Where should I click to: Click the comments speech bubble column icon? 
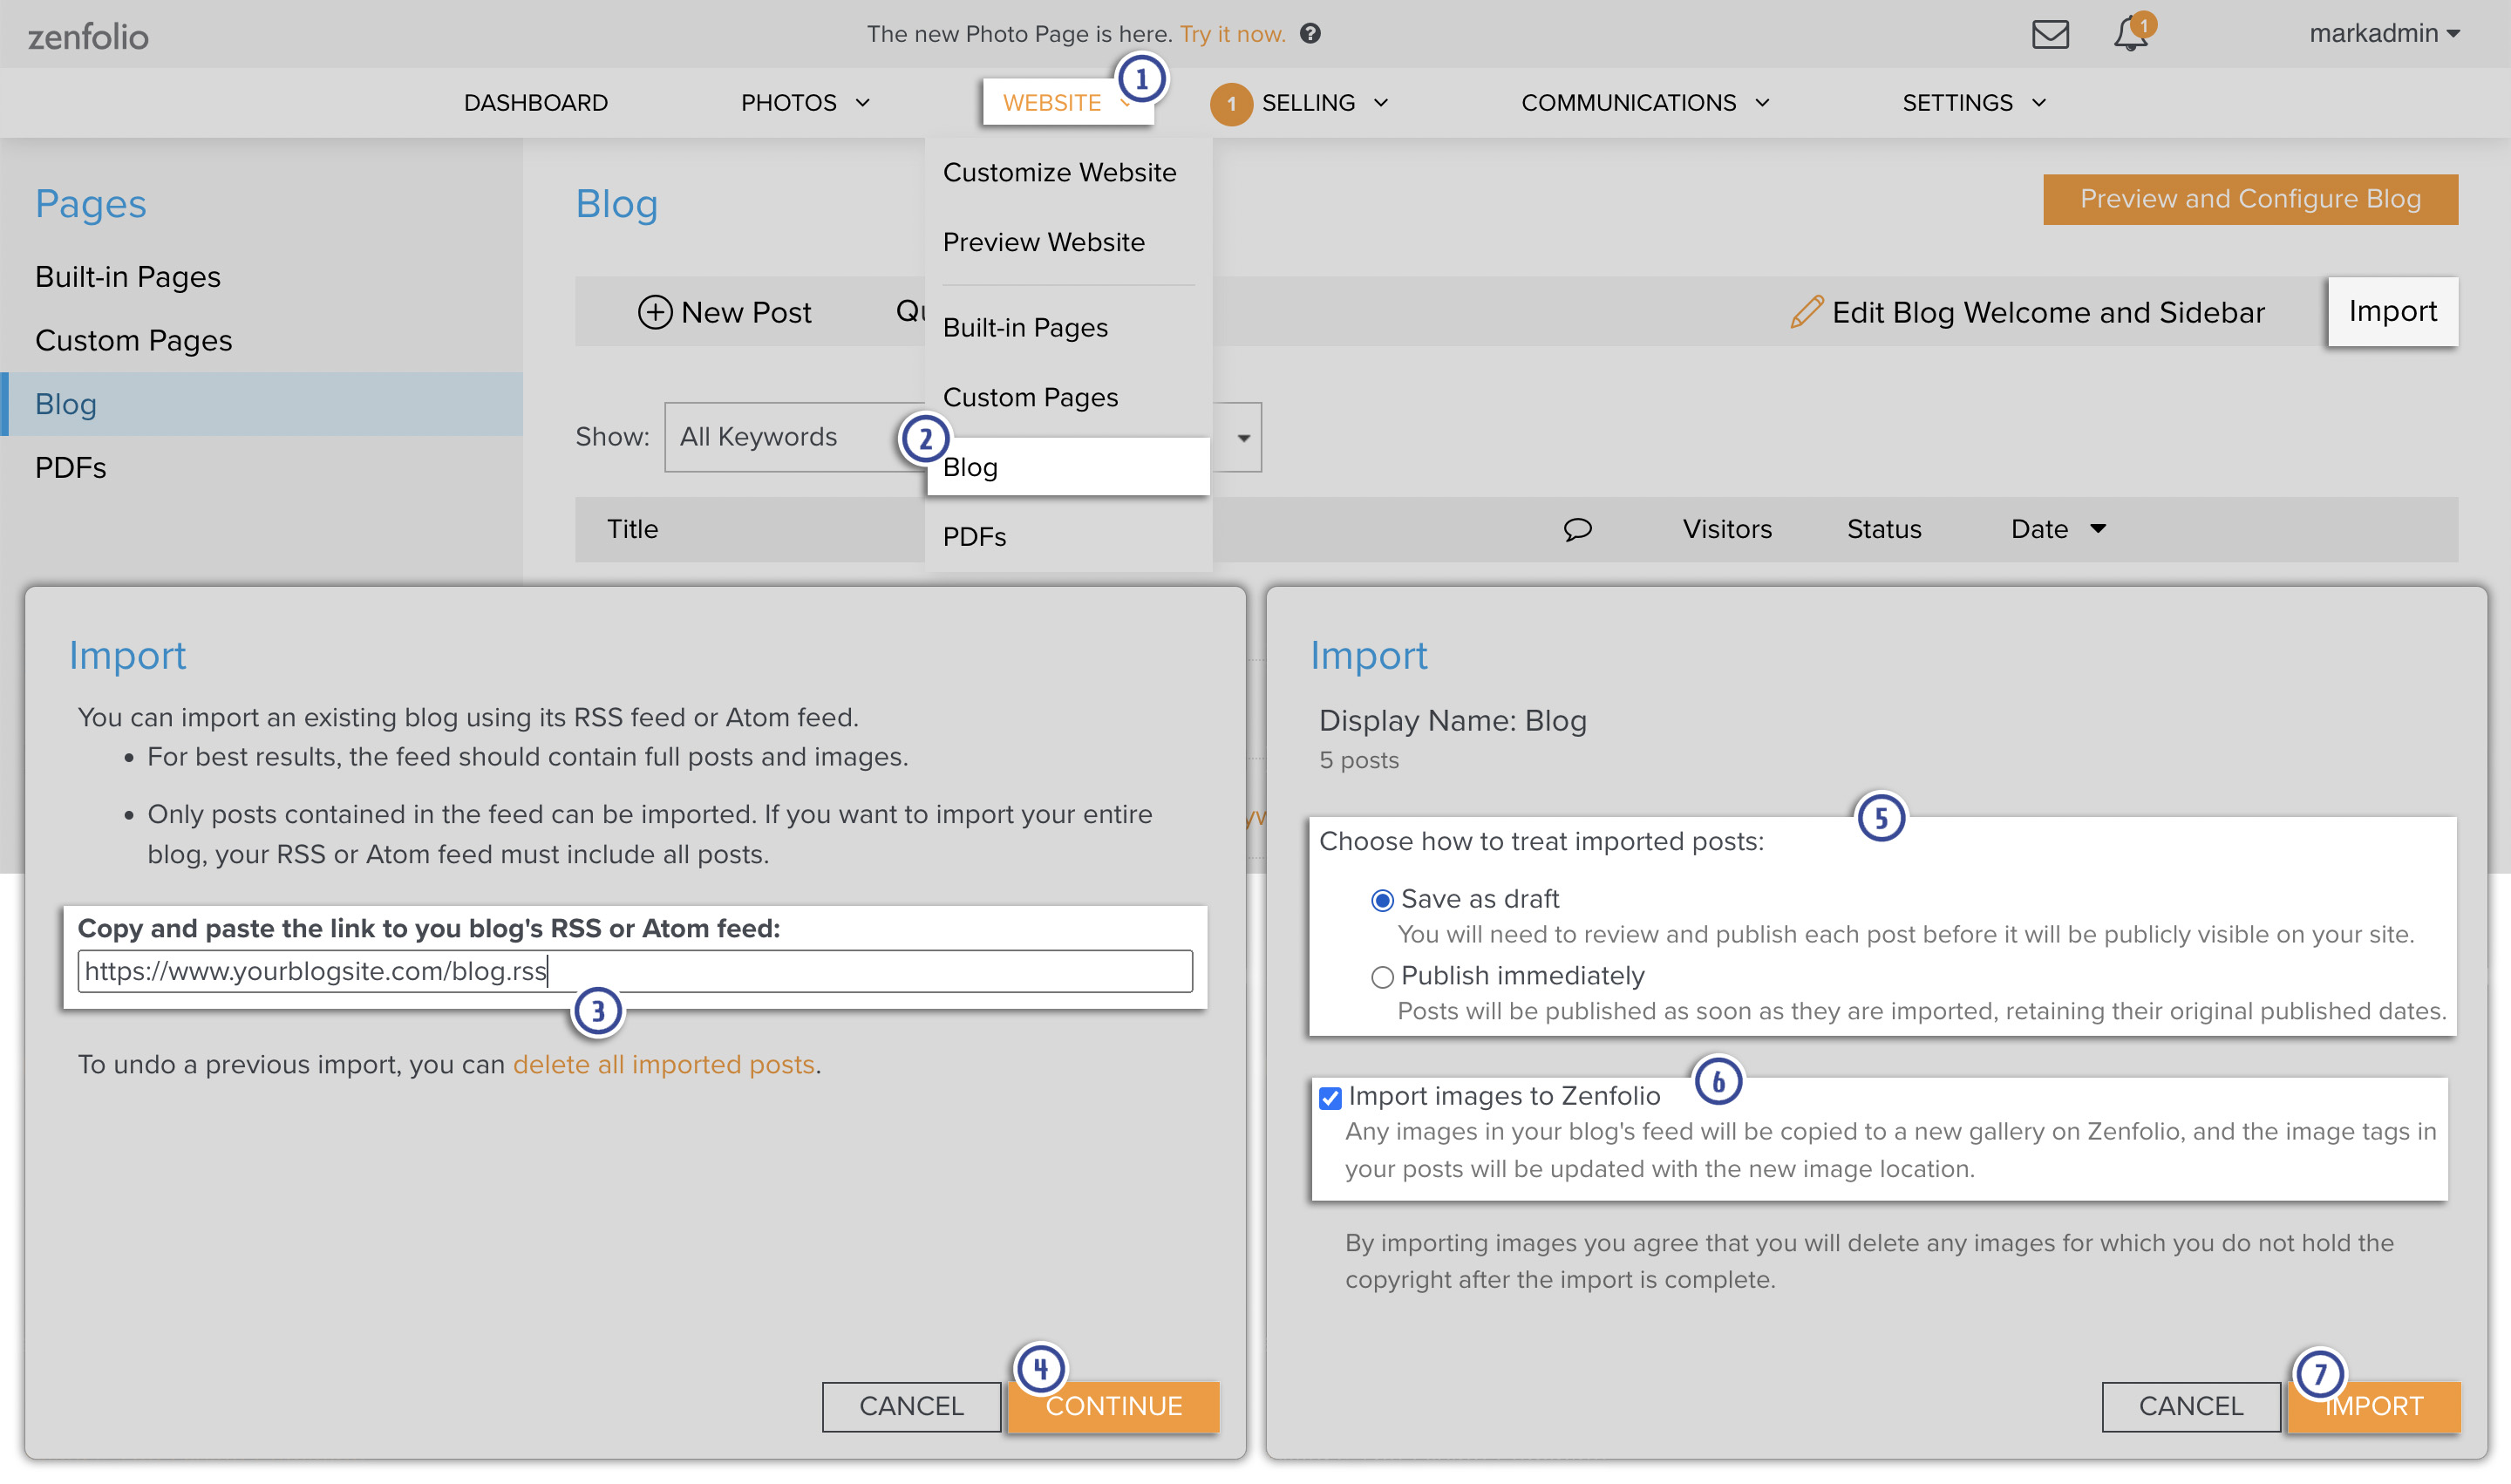[1577, 529]
